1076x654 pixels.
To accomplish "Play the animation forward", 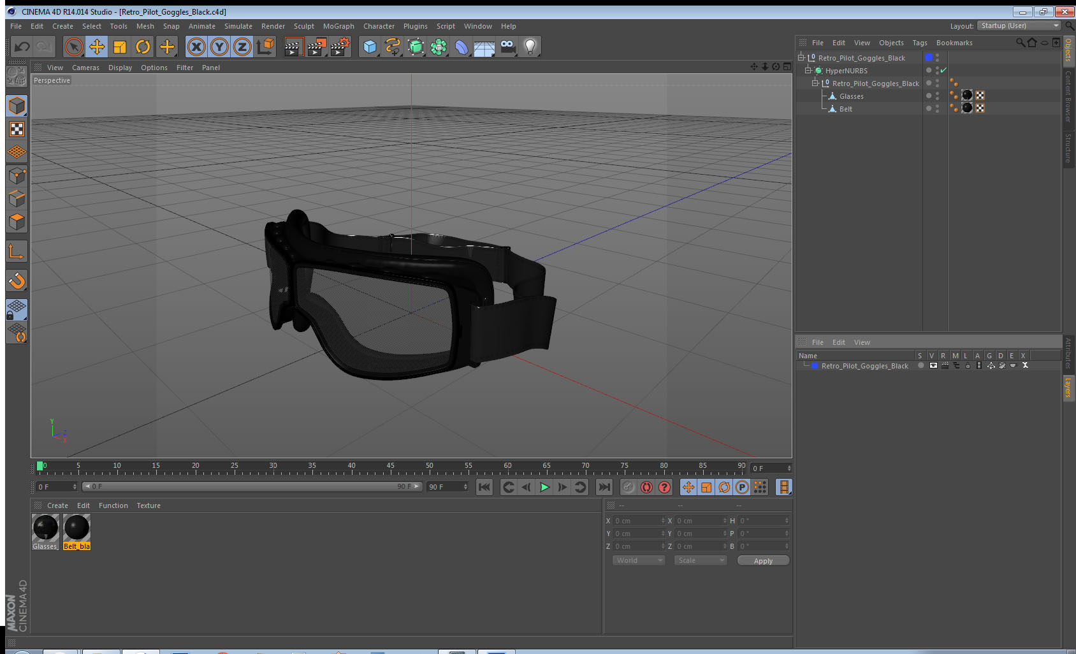I will point(544,487).
